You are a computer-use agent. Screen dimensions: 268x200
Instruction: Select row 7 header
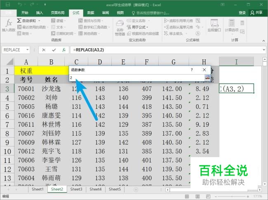(7, 125)
